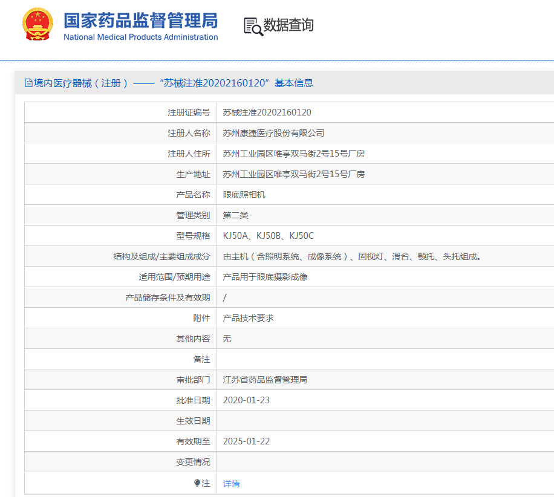Click the National Medical Products Administration text

[x=141, y=37]
